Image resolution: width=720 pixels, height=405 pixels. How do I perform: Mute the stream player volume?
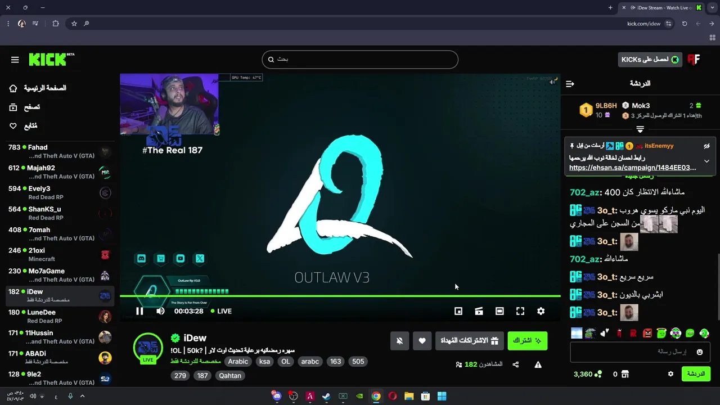160,311
